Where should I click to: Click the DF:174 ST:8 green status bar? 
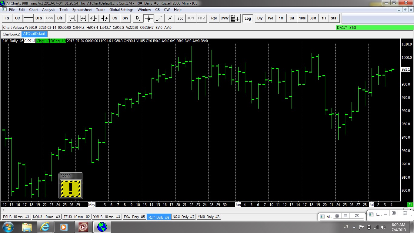click(374, 28)
